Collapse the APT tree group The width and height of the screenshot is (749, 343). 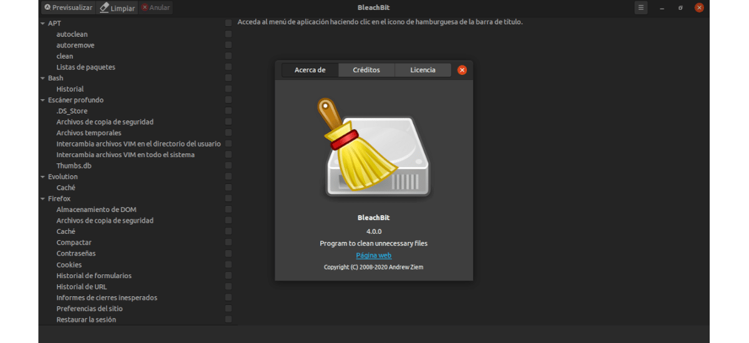click(42, 24)
